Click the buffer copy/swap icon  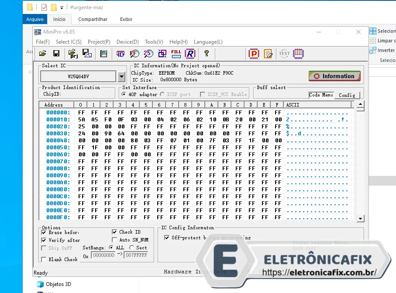click(x=162, y=53)
